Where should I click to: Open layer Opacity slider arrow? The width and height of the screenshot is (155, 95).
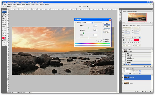(140, 71)
